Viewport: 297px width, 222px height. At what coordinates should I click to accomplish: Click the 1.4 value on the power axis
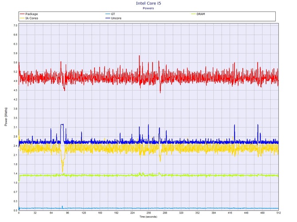(x=16, y=174)
